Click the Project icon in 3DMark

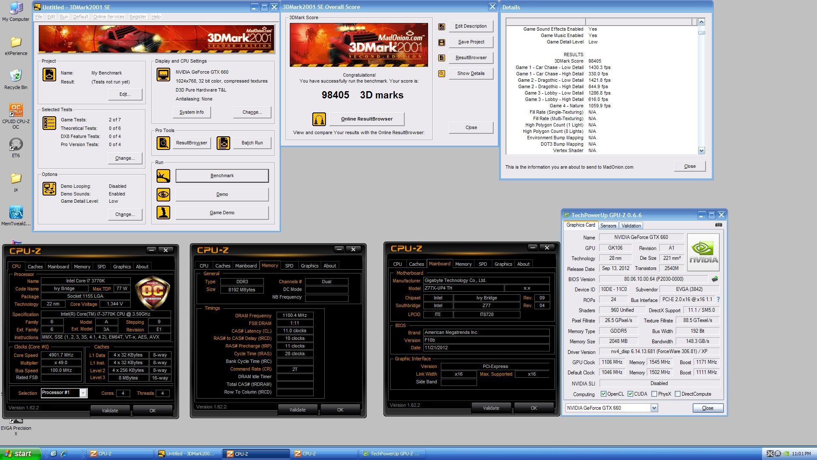[x=49, y=75]
